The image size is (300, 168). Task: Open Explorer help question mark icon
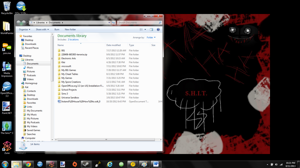tap(158, 29)
